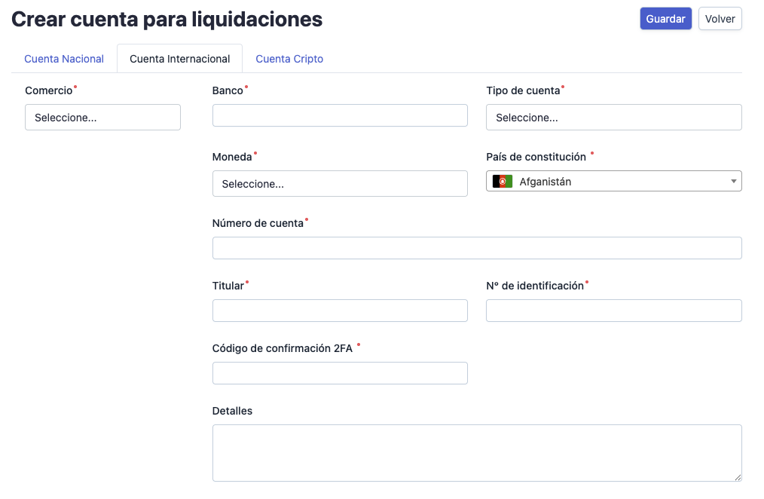The width and height of the screenshot is (764, 499).
Task: Click inside the Banco input field
Action: (339, 115)
